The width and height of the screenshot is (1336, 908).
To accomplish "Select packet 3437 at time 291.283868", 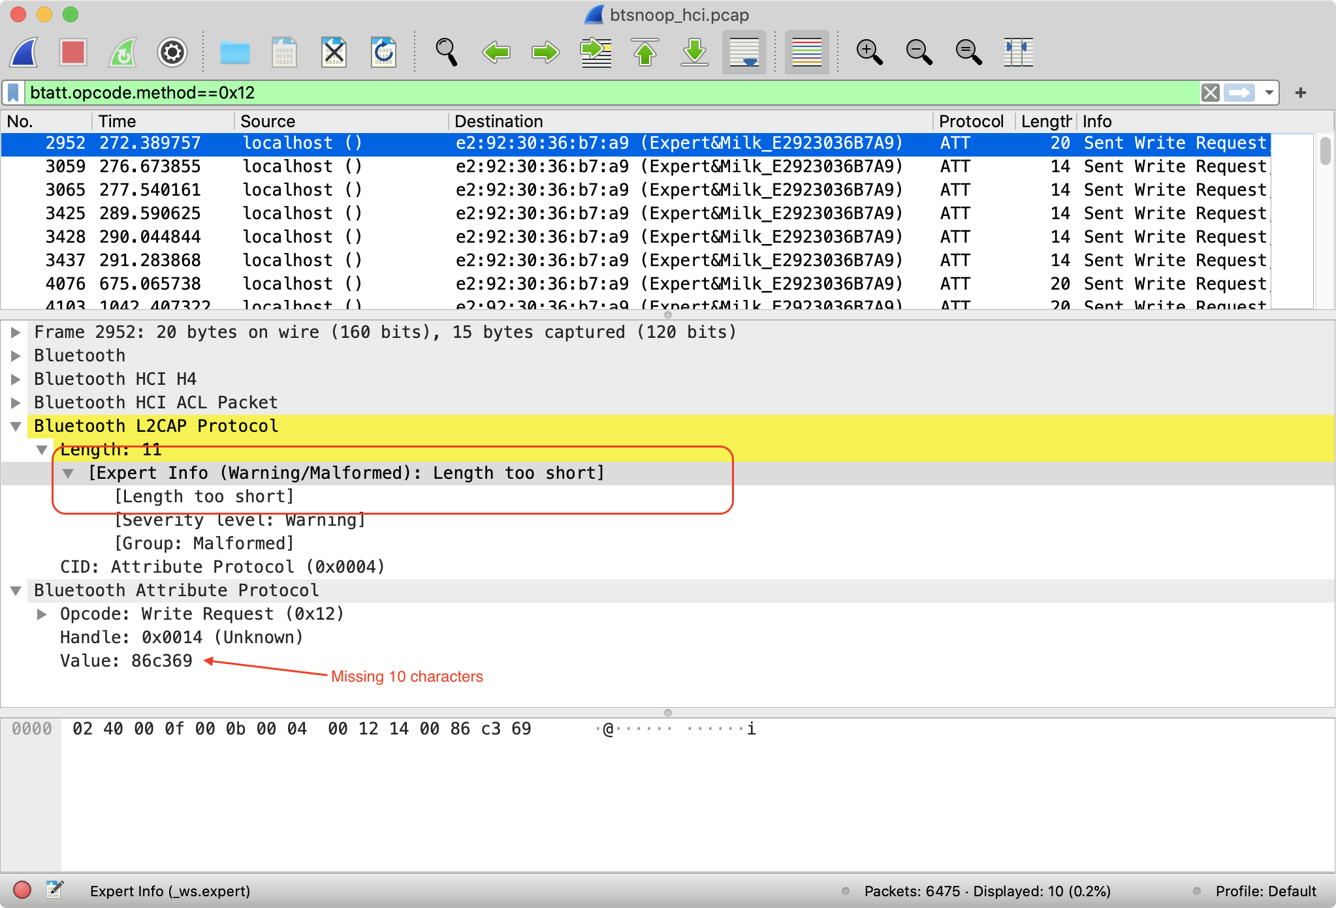I will (636, 260).
